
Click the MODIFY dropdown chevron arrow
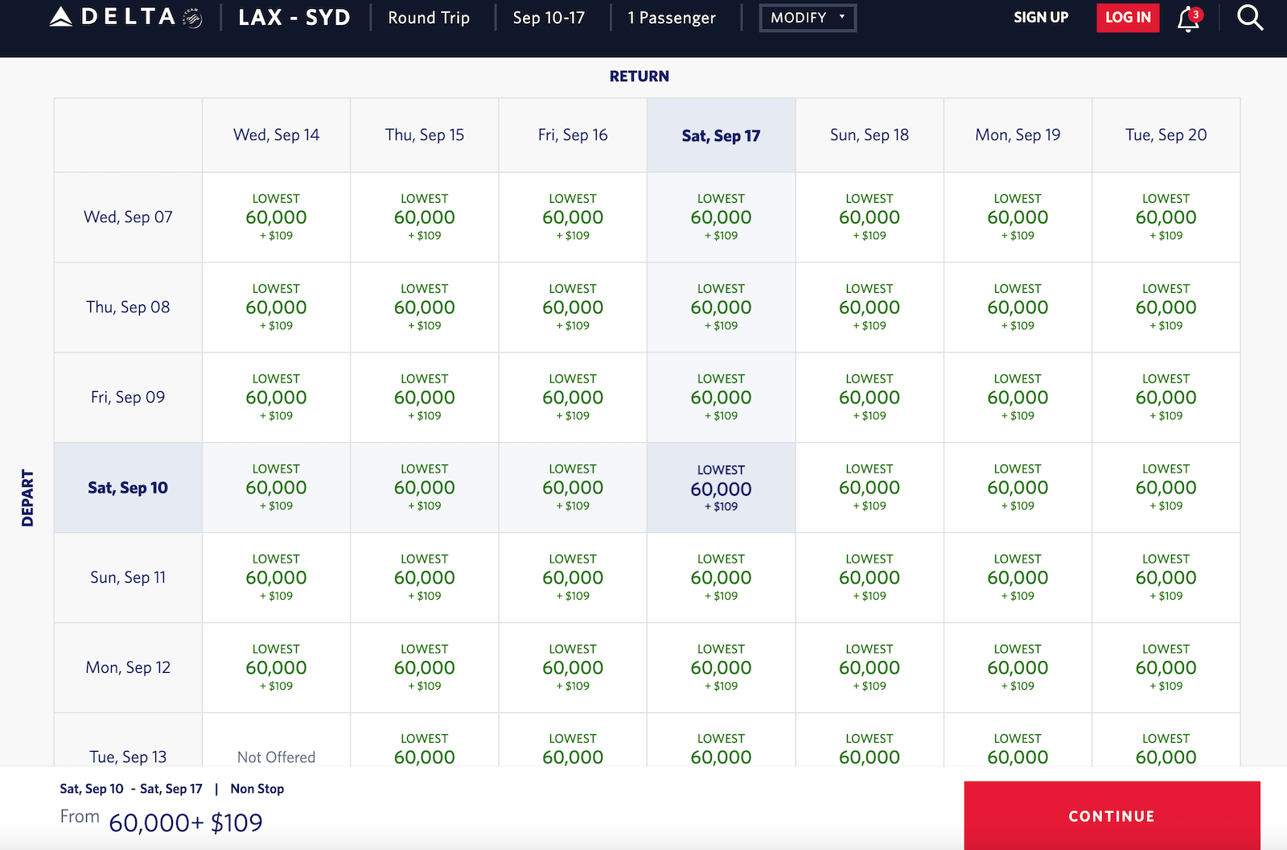[843, 17]
